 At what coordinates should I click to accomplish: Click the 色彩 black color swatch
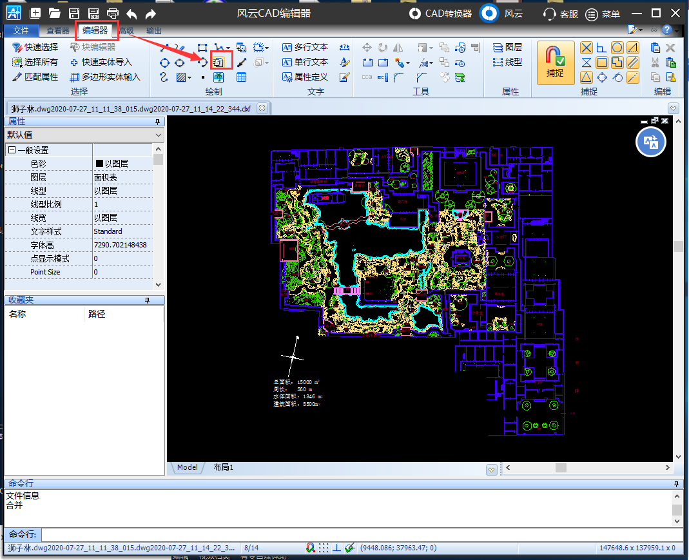click(99, 164)
